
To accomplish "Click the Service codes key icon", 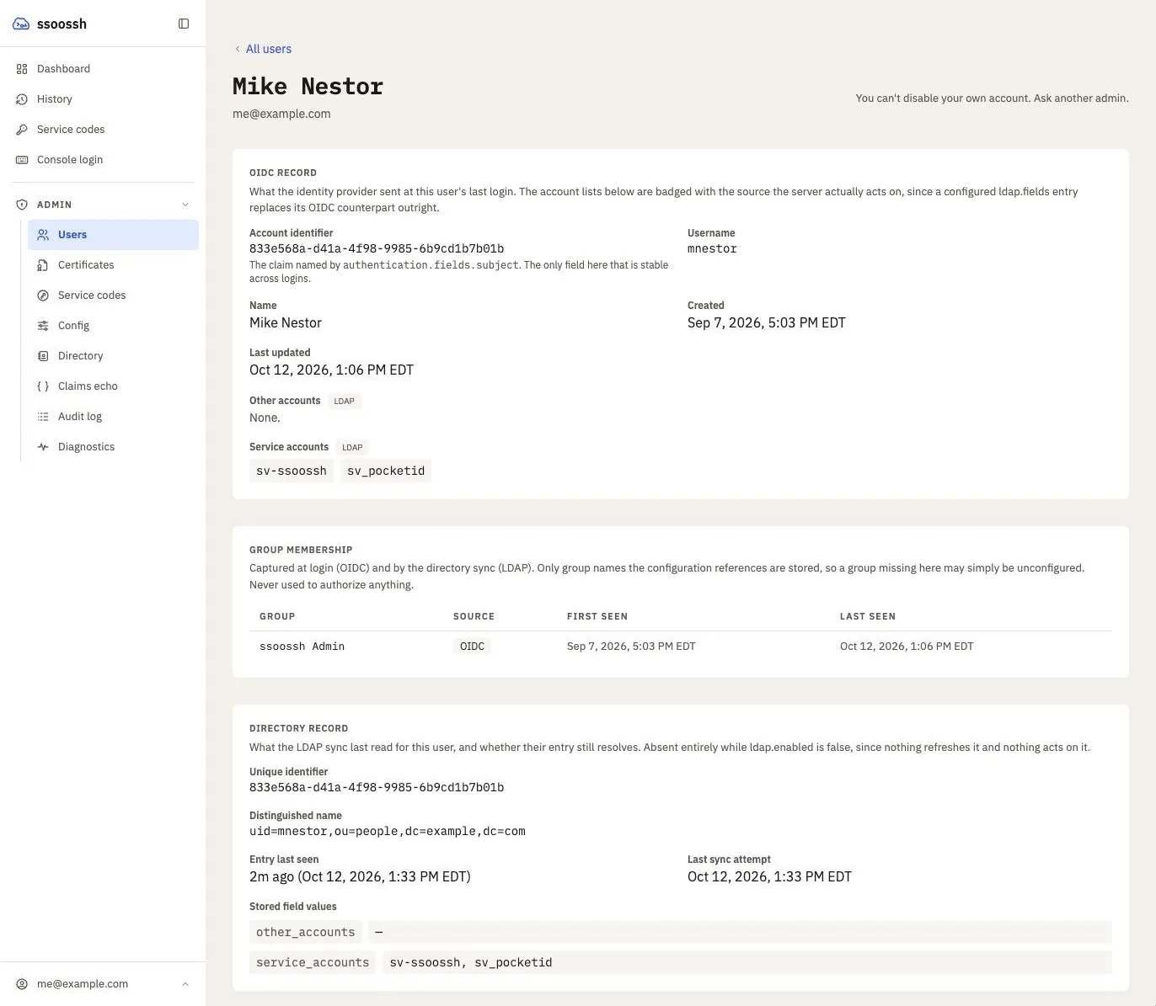I will coord(22,130).
